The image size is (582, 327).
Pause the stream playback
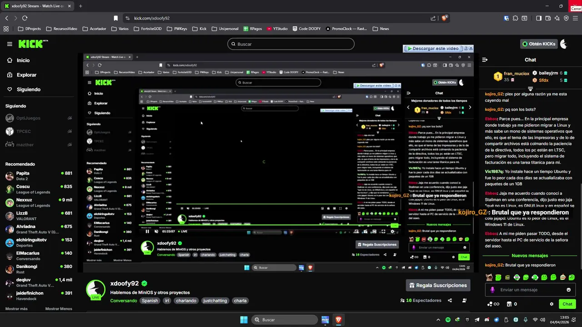click(147, 231)
